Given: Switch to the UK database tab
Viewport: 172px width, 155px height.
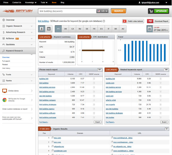Looking at the screenshot, I should (x=66, y=29).
